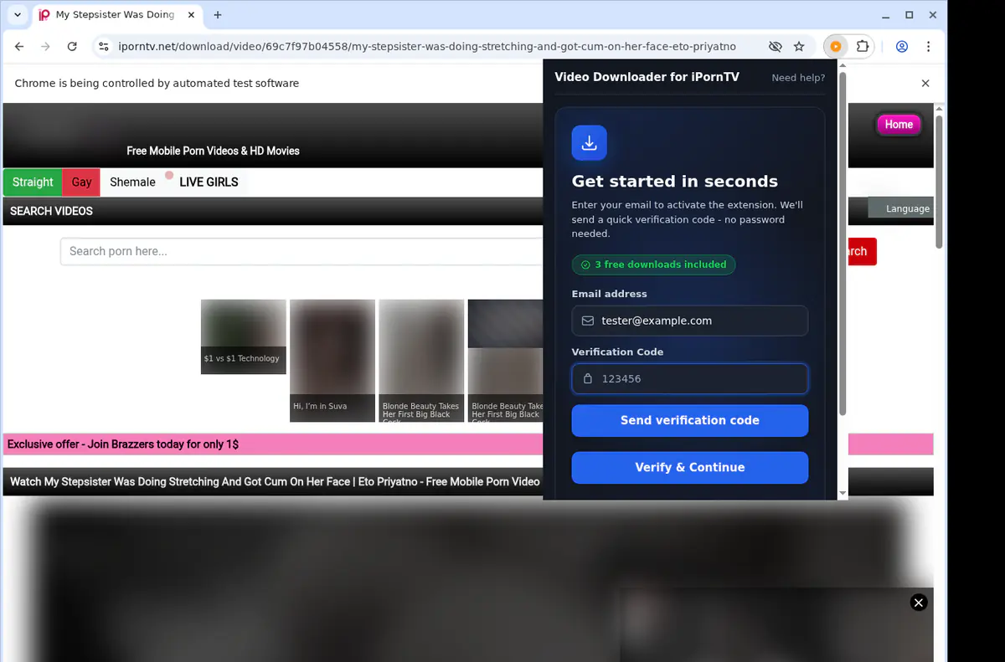Click Send verification code button
The width and height of the screenshot is (1005, 662).
[x=690, y=420]
